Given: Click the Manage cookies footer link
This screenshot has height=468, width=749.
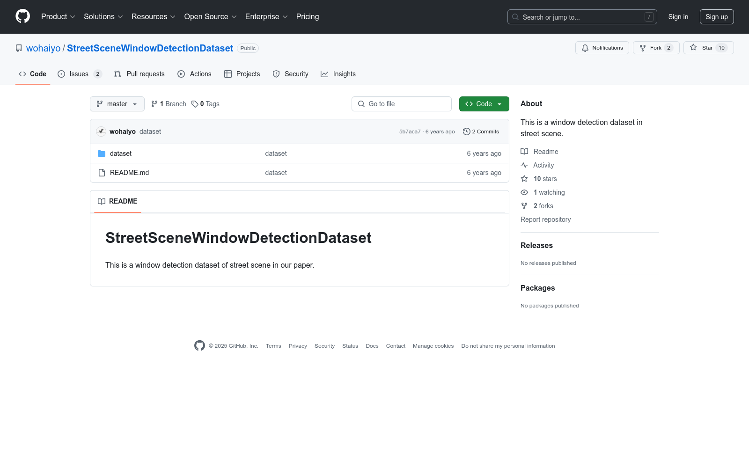Looking at the screenshot, I should (x=433, y=346).
